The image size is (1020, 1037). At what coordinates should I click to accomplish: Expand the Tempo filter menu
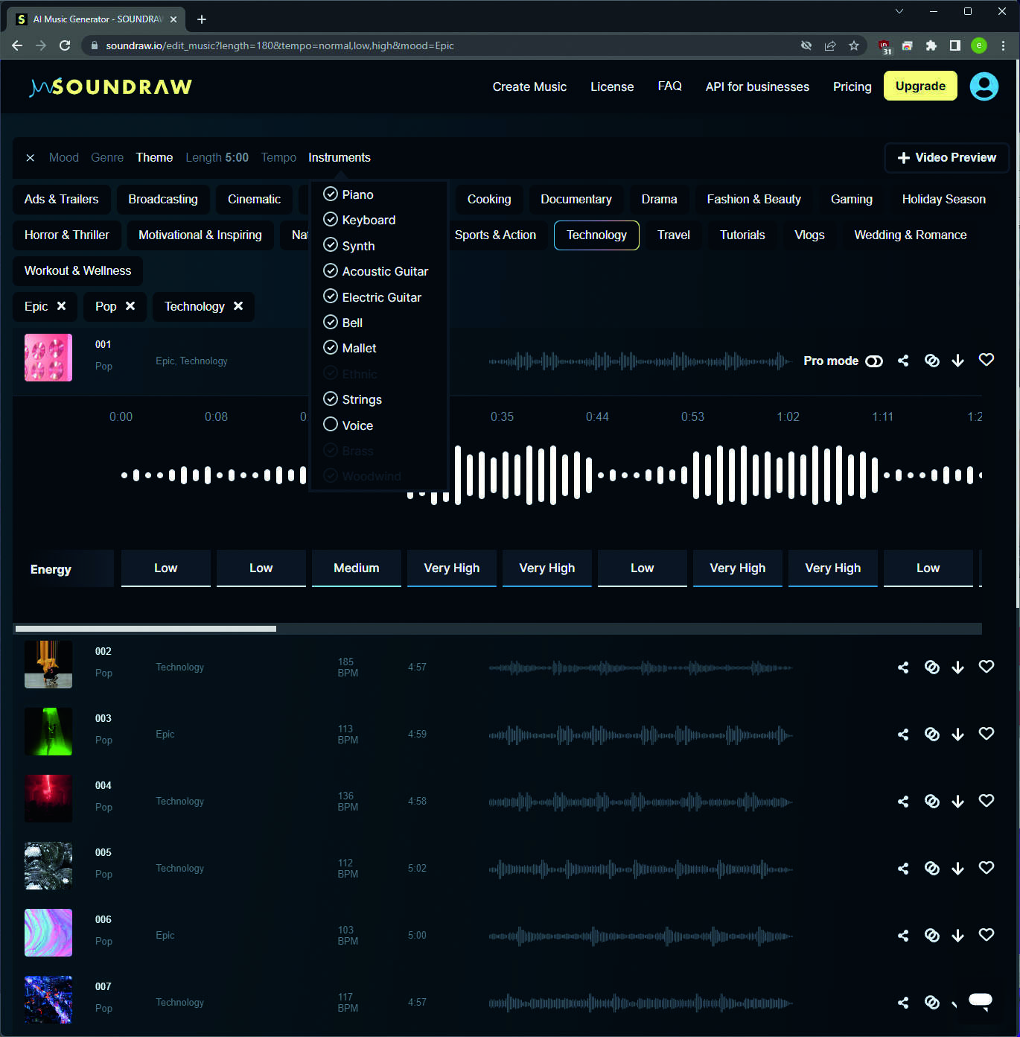(278, 158)
